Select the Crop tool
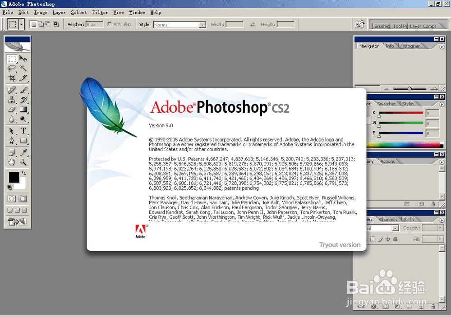451x317 pixels. 12,78
